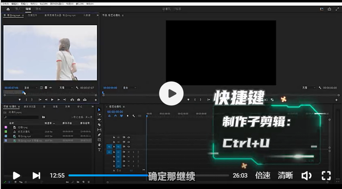Image resolution: width=342 pixels, height=189 pixels.
Task: Add marker in the timeline header
Action: (x=128, y=116)
